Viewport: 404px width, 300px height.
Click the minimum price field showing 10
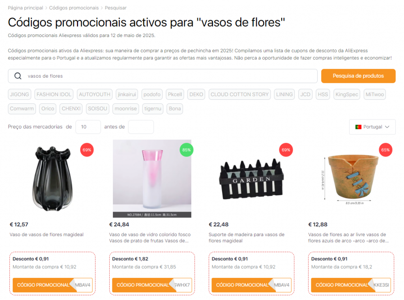[x=88, y=127]
